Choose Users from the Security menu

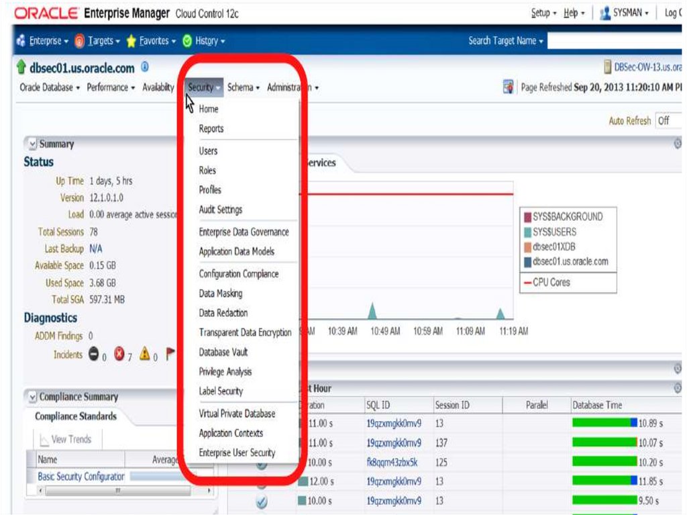pyautogui.click(x=208, y=151)
